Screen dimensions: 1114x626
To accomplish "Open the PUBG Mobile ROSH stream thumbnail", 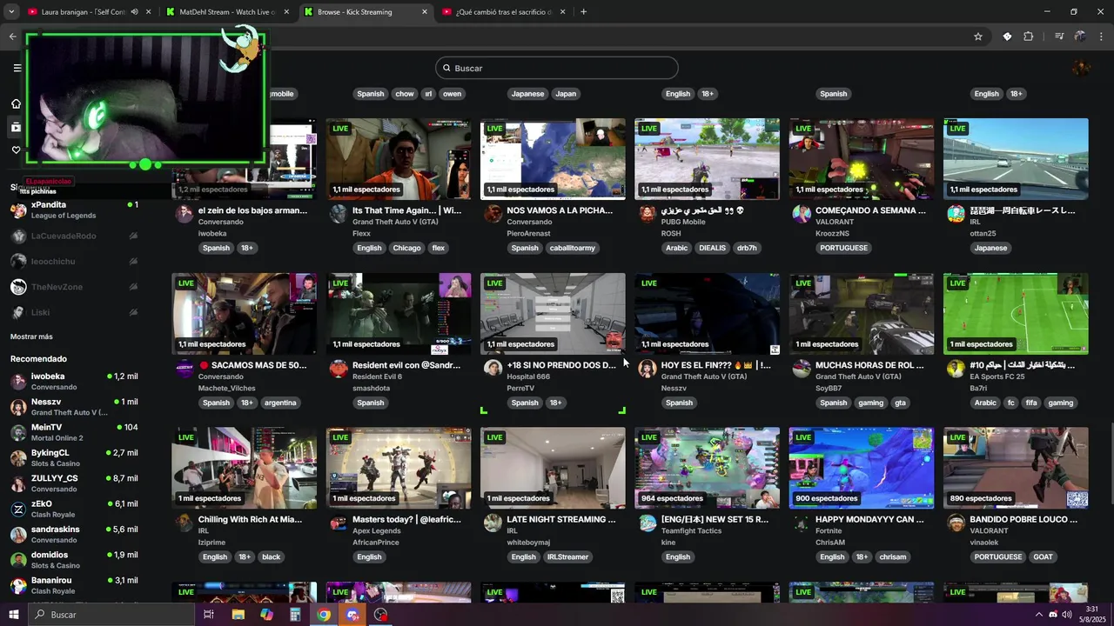I will point(707,159).
